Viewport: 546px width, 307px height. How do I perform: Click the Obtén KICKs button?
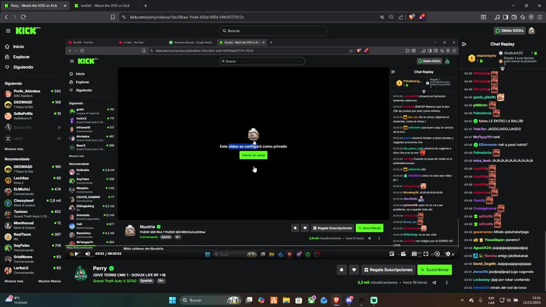(x=509, y=31)
